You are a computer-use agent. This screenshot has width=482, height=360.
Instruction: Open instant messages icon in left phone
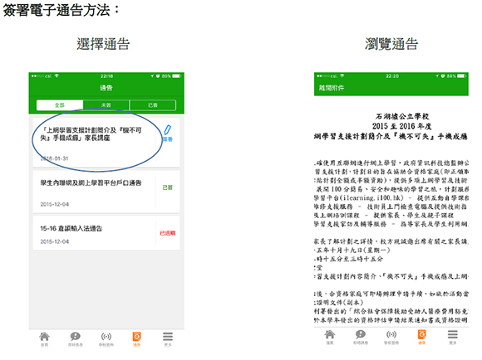76,337
